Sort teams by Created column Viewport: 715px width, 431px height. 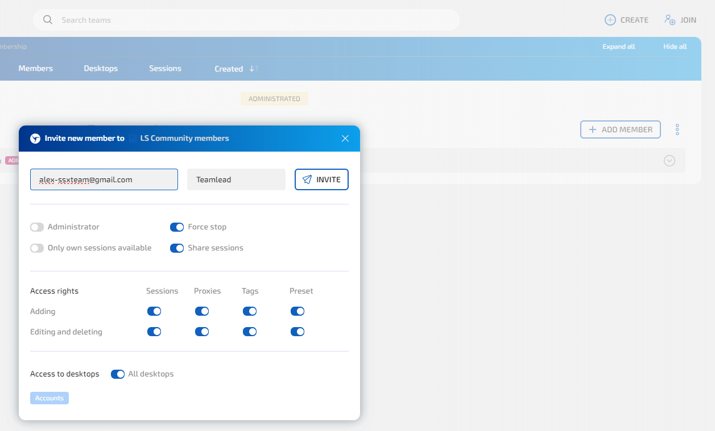tap(229, 69)
